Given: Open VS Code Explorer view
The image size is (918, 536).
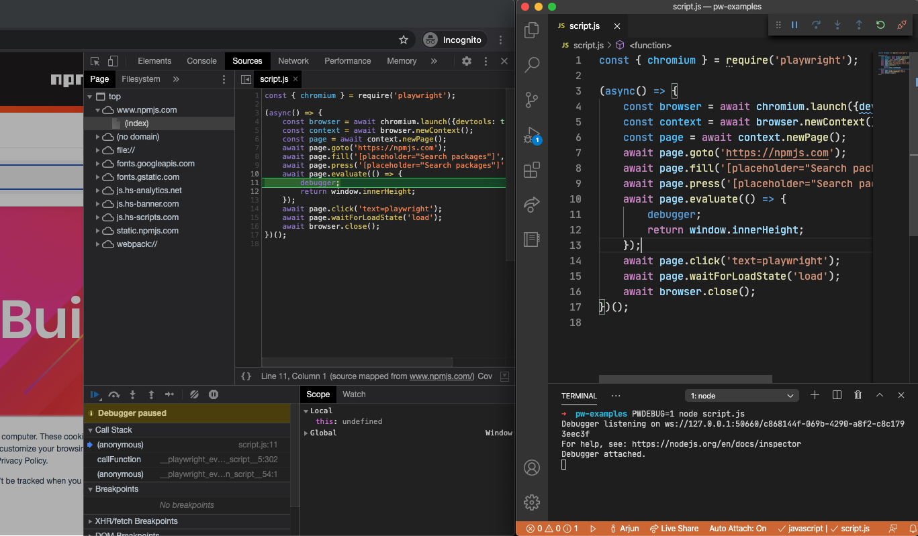Looking at the screenshot, I should pos(532,30).
